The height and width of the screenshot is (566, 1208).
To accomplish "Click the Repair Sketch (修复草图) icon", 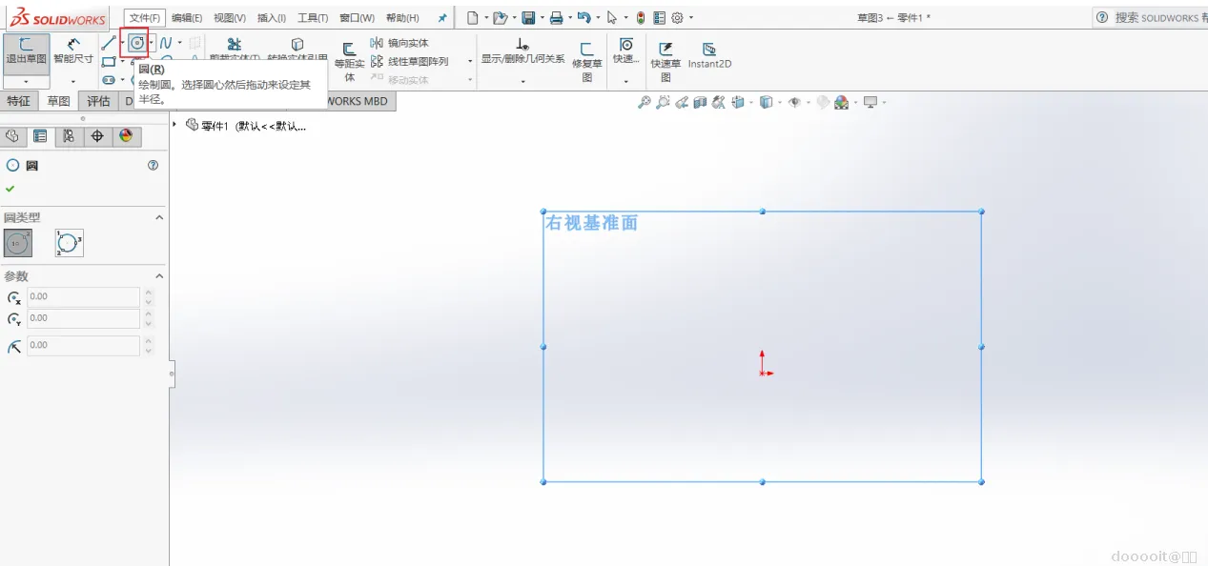I will pyautogui.click(x=587, y=61).
